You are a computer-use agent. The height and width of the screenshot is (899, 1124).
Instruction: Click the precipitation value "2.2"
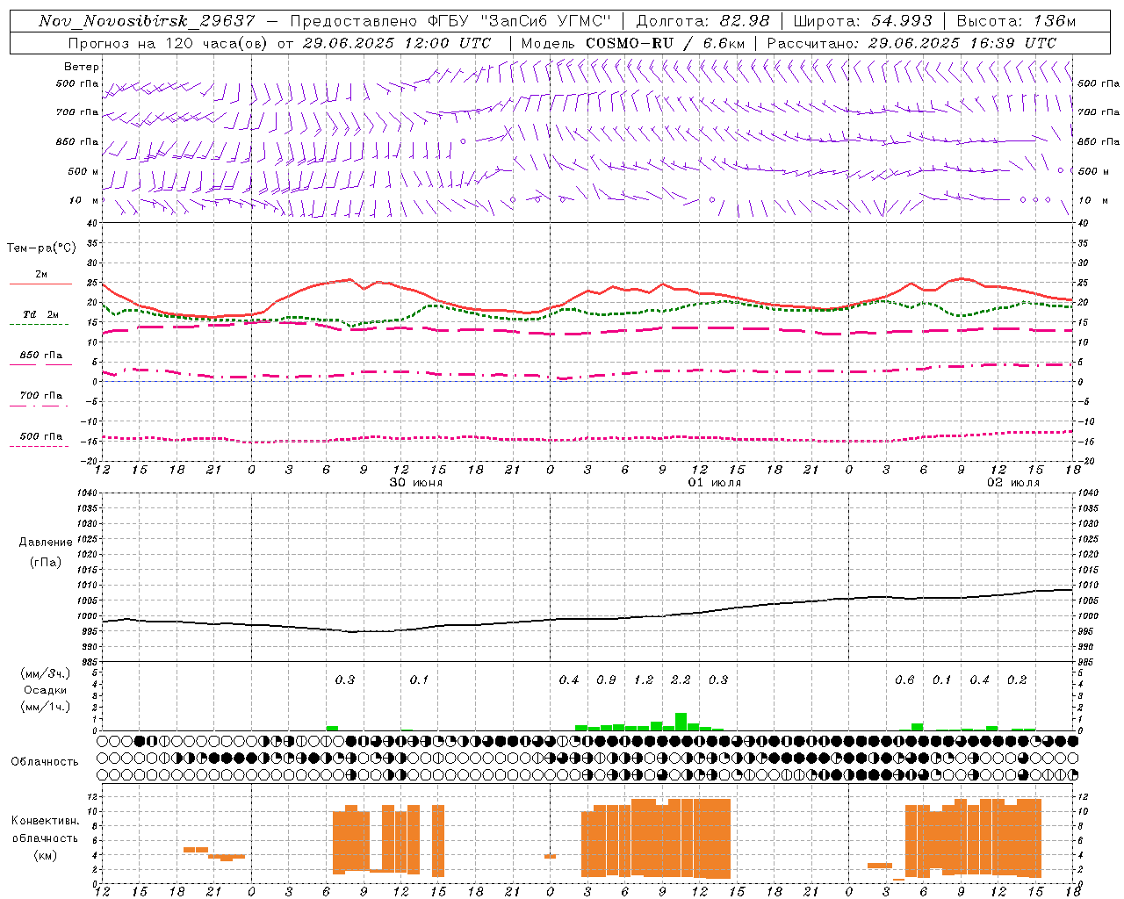pos(681,680)
